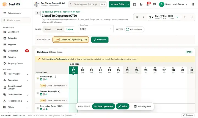Jump to last date range
Image resolution: width=198 pixels, height=118 pixels.
(x=192, y=17)
